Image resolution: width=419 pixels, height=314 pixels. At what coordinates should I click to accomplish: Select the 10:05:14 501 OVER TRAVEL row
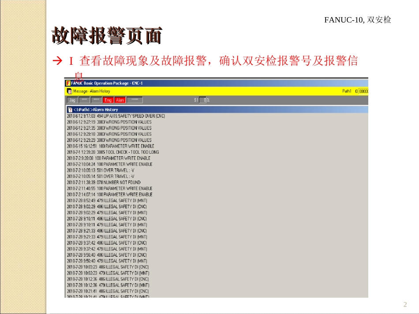click(x=101, y=176)
